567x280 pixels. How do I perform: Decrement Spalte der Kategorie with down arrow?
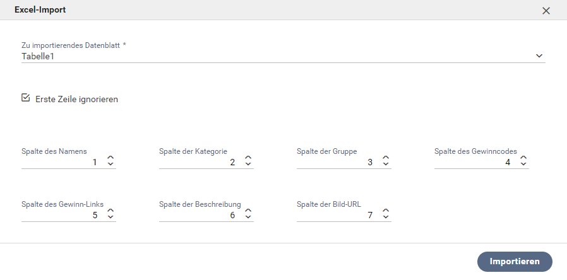[x=248, y=165]
